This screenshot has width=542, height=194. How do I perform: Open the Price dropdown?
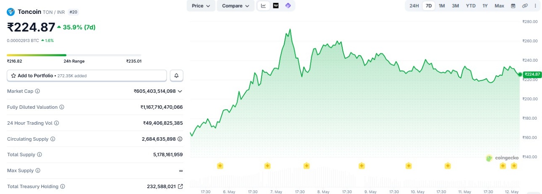(x=201, y=6)
